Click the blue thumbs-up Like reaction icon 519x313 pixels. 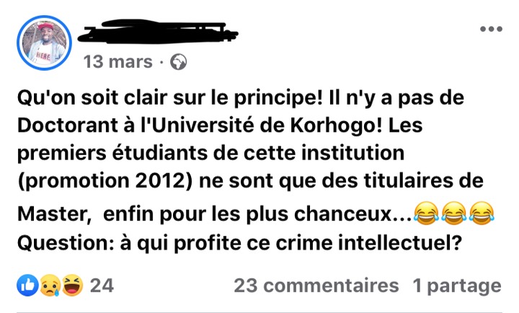click(27, 286)
